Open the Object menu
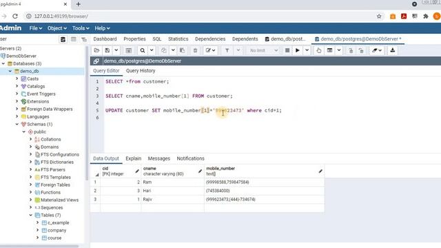This screenshot has width=441, height=248. [57, 28]
